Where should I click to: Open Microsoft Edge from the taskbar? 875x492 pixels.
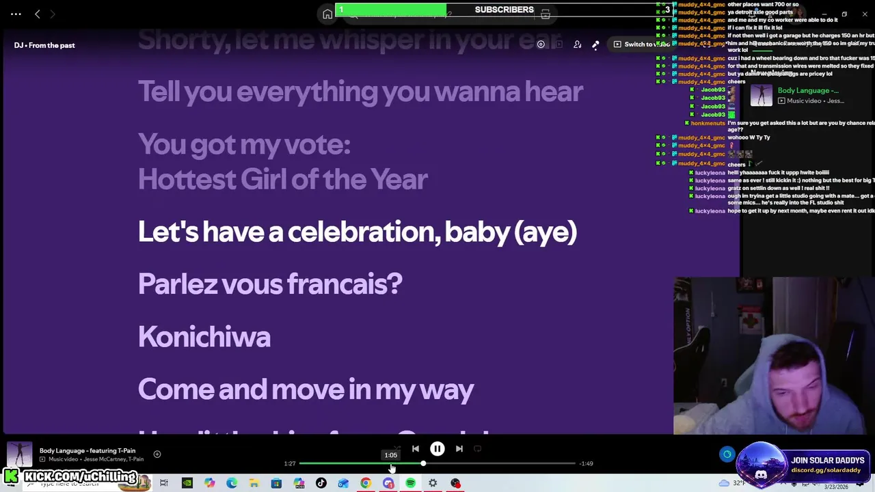(x=232, y=483)
